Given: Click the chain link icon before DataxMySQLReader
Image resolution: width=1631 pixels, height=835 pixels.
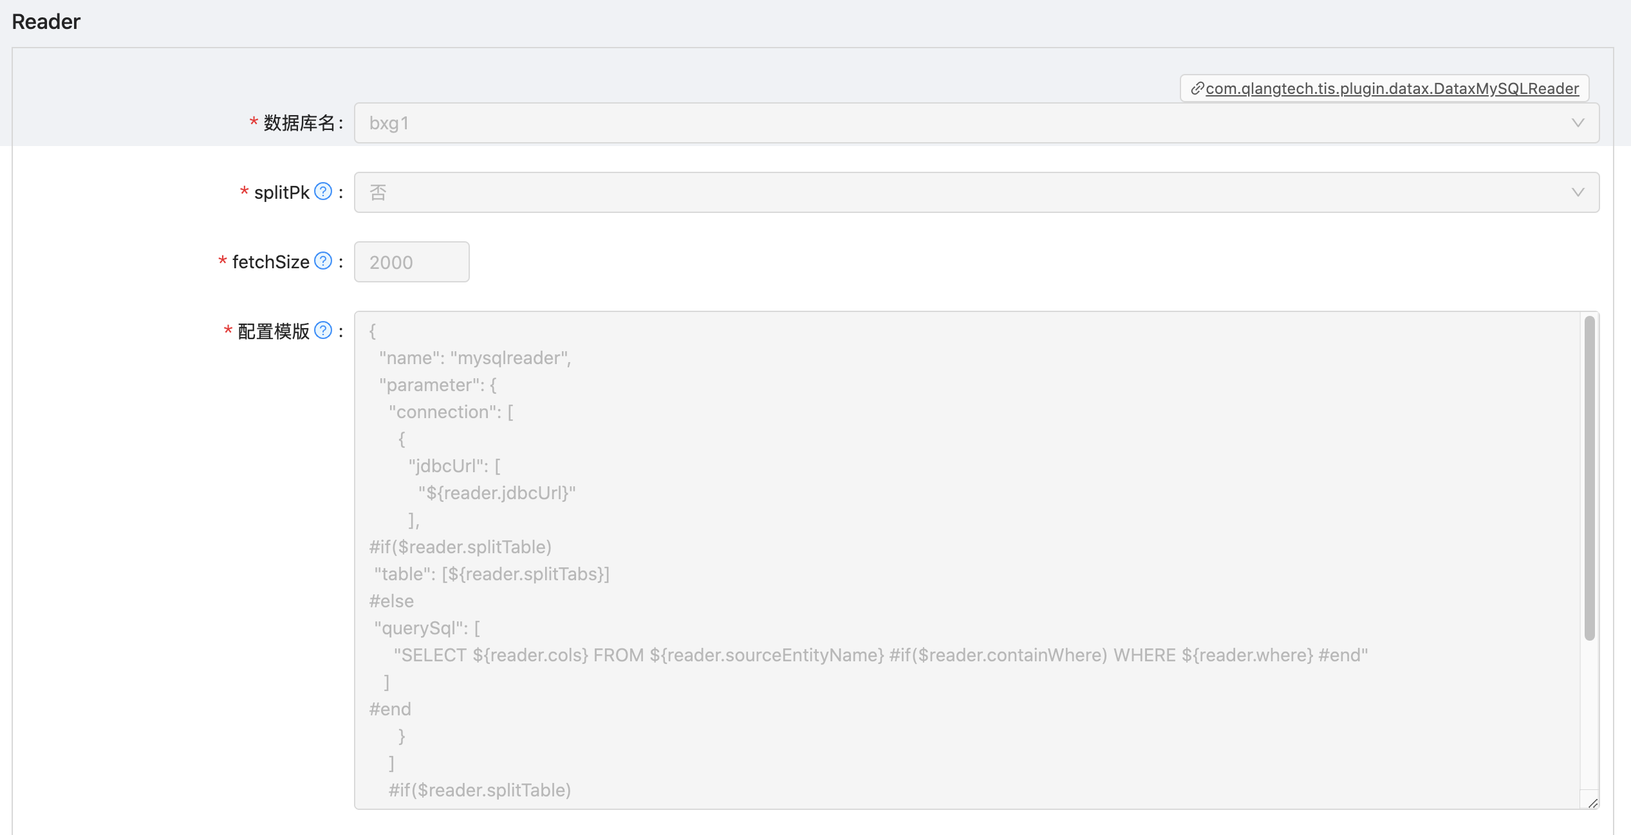Looking at the screenshot, I should (x=1198, y=89).
